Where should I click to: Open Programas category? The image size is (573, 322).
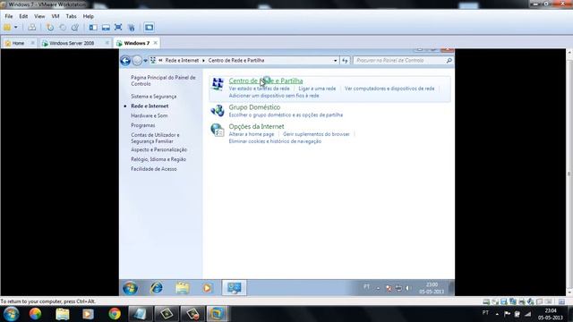[x=143, y=125]
